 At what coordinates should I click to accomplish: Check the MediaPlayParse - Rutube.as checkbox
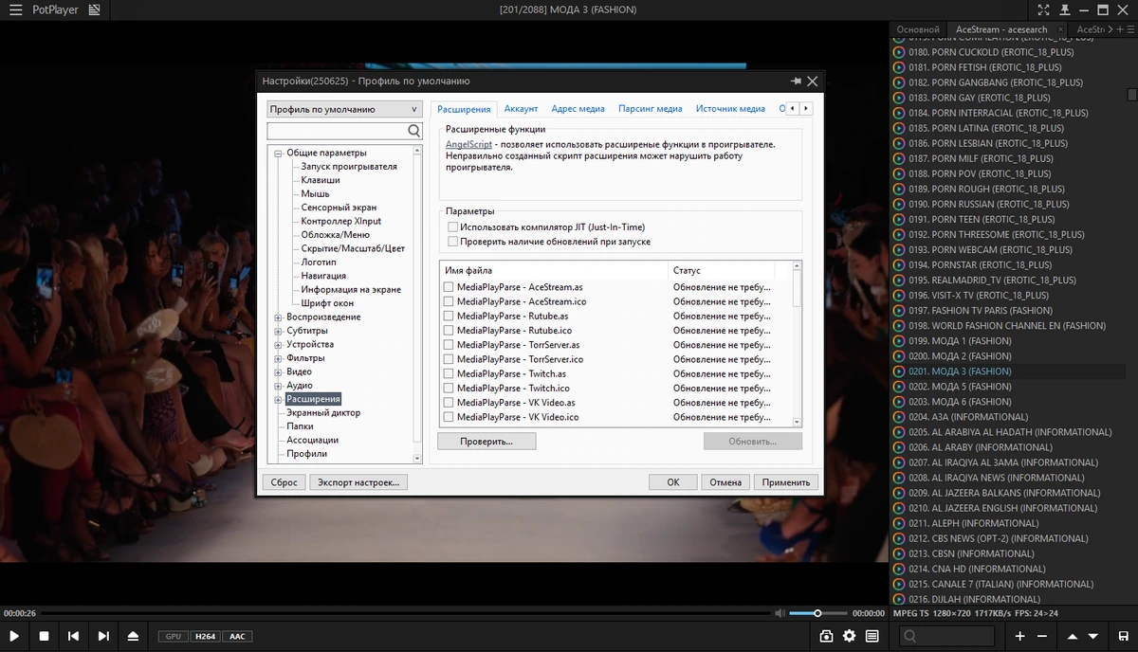450,316
